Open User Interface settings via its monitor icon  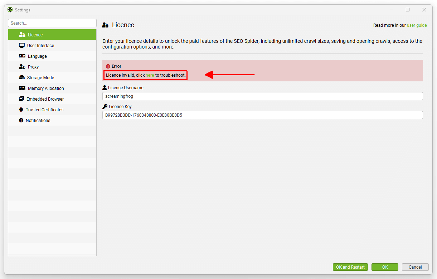tap(21, 45)
